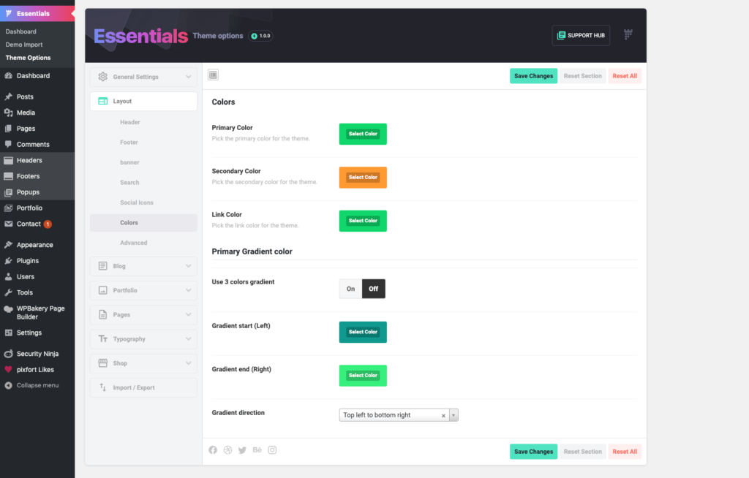The image size is (749, 478).
Task: Expand the General Settings section
Action: (143, 76)
